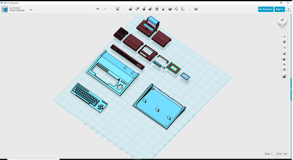Open the Snap : 1 setting

pos(270,154)
